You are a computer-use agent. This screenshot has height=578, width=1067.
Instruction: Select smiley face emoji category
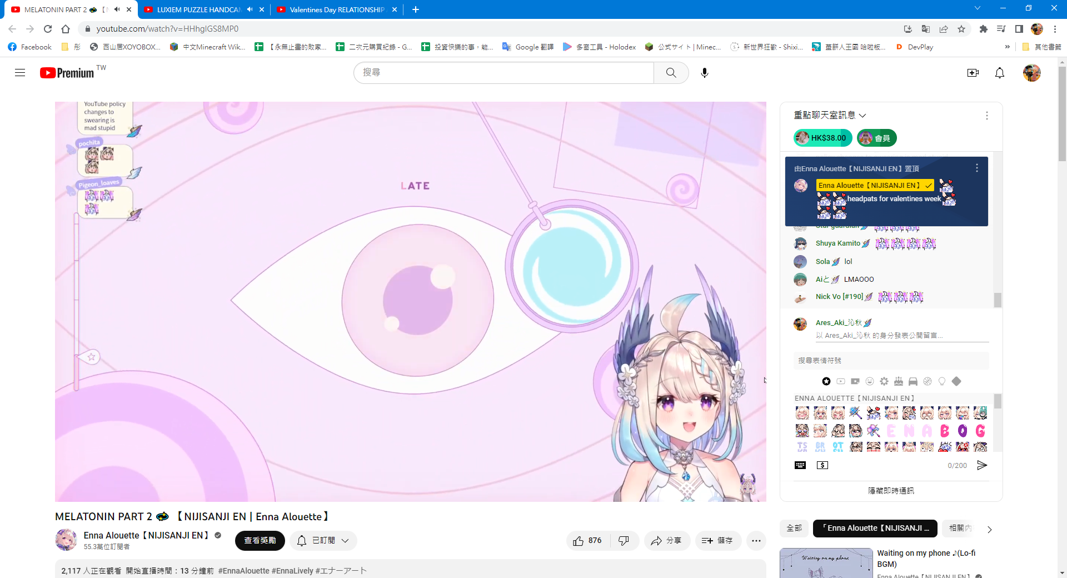(x=870, y=381)
